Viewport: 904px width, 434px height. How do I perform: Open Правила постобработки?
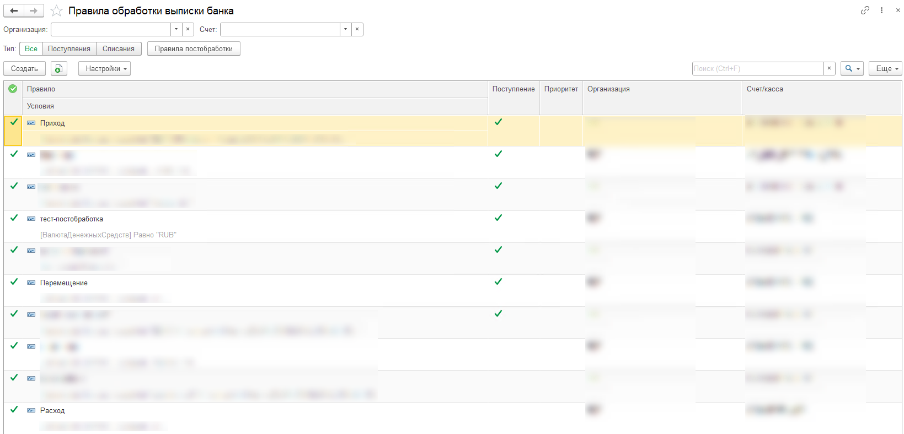coord(194,48)
